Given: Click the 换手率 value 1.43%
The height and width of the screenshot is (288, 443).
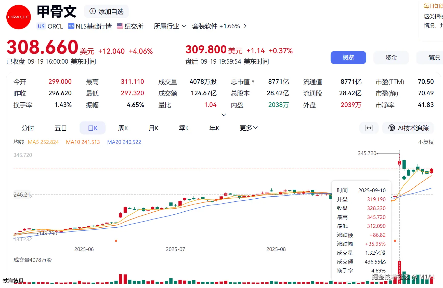Looking at the screenshot, I should pos(63,105).
